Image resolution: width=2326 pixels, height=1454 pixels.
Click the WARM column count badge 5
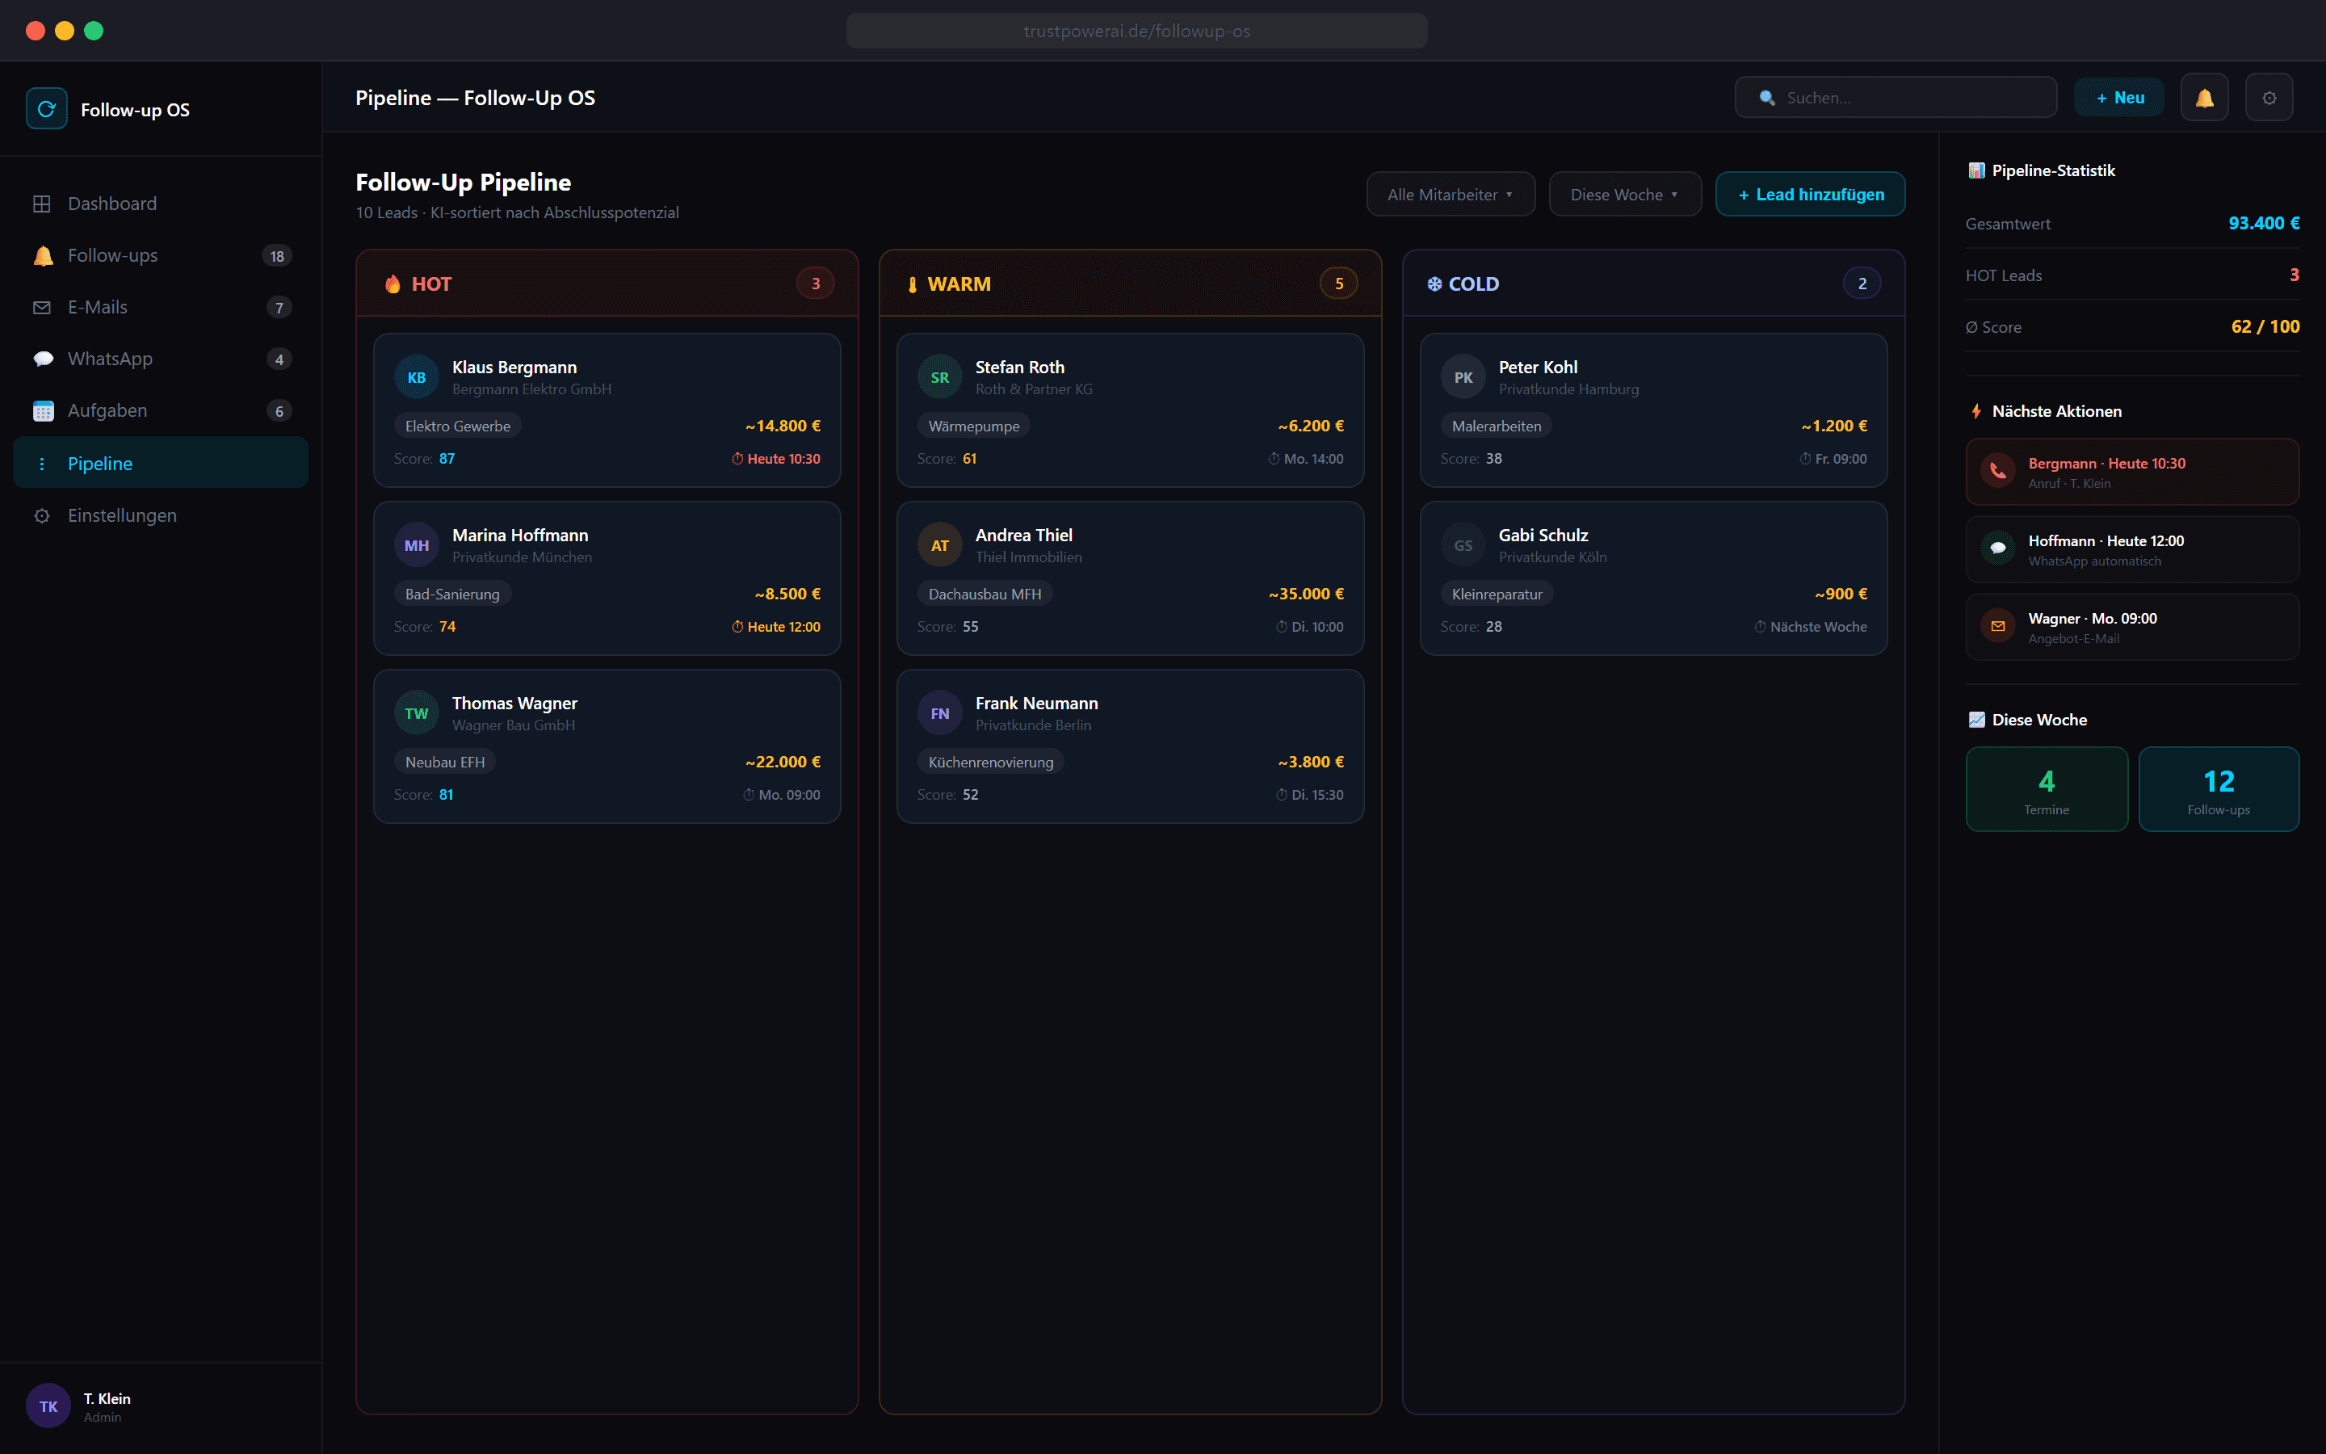1338,284
